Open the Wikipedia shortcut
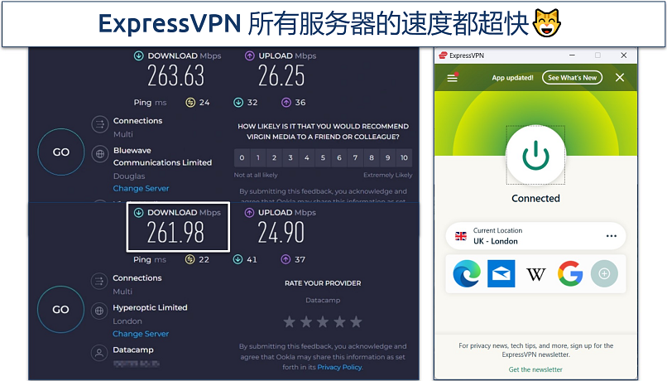The width and height of the screenshot is (667, 381). click(535, 274)
